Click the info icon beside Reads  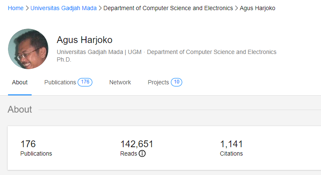point(142,153)
